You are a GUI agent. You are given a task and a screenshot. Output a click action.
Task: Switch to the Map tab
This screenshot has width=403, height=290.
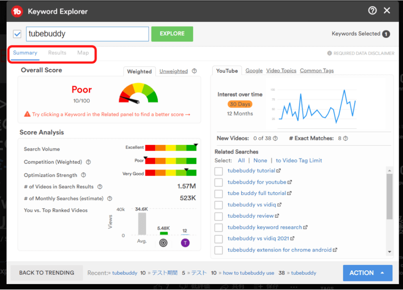tap(83, 53)
